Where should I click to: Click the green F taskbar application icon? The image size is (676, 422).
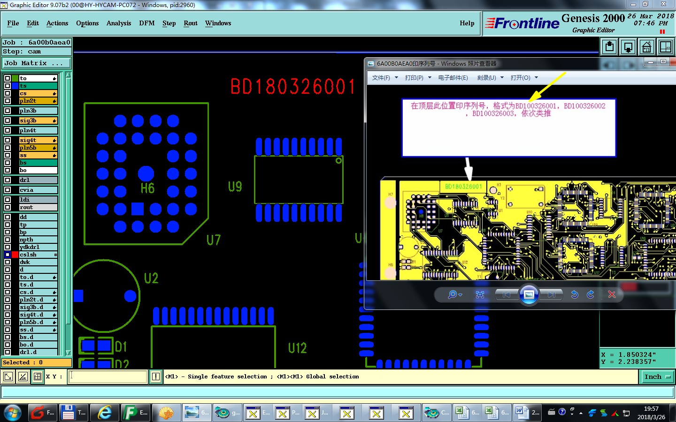[135, 413]
